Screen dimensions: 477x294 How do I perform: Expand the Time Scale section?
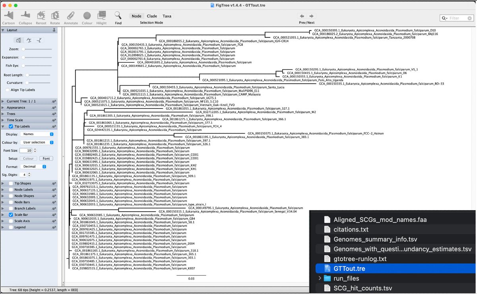pos(3,120)
